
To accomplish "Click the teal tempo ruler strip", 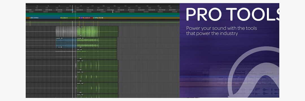I will tap(103, 14).
